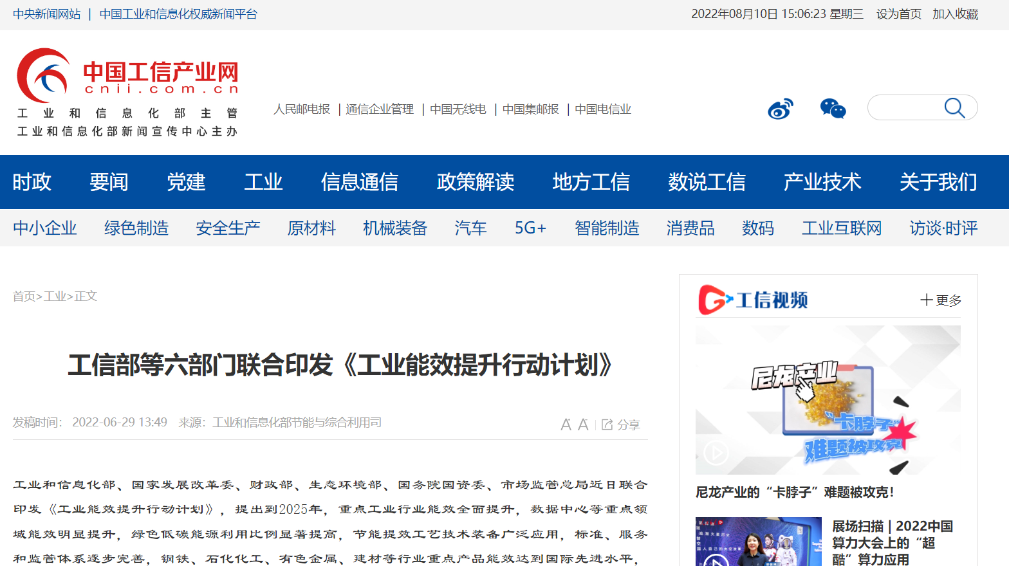Screen dimensions: 1009x566
Task: Click the larger font size A icon
Action: tap(583, 424)
